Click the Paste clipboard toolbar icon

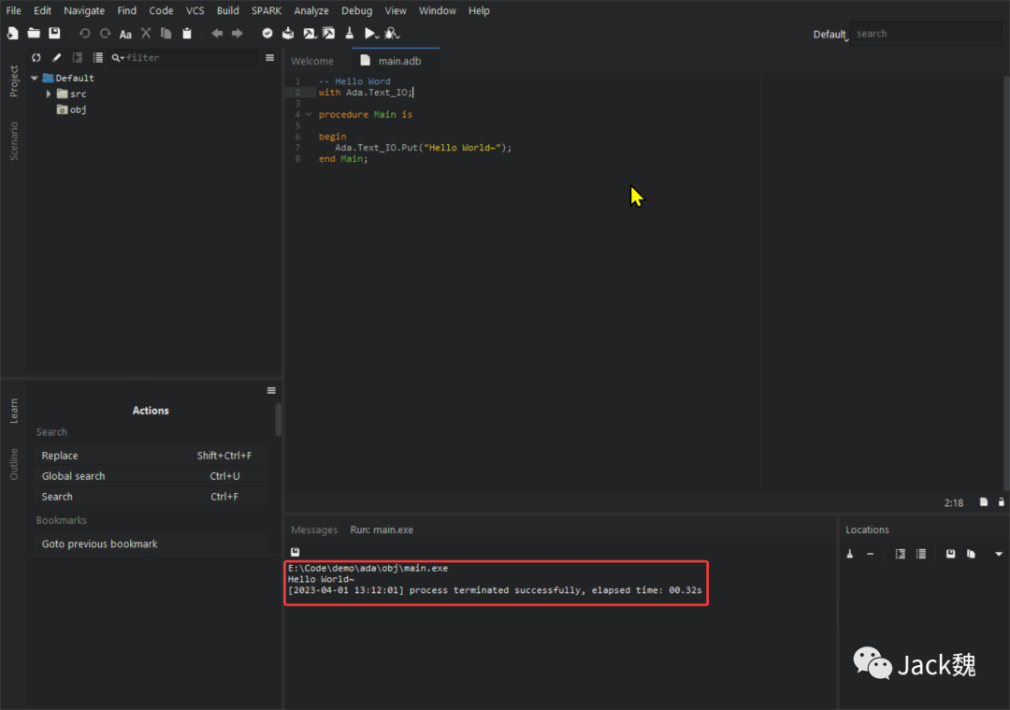tap(187, 34)
